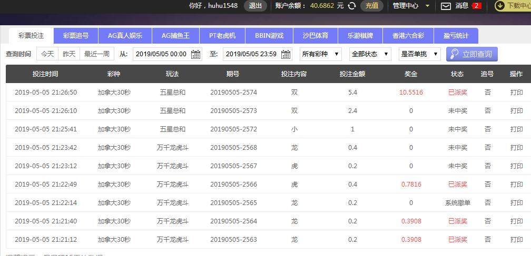Click 打印 for issue 20190505-2572

516,129
